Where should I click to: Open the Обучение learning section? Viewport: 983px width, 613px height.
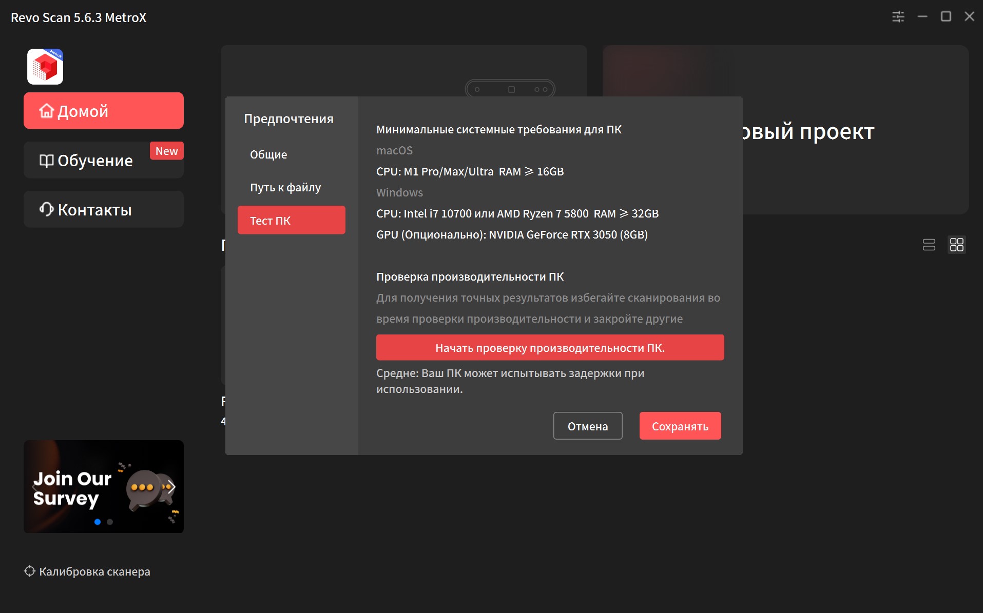point(104,160)
